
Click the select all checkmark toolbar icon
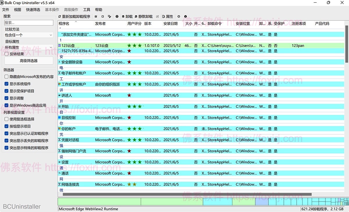point(96,17)
